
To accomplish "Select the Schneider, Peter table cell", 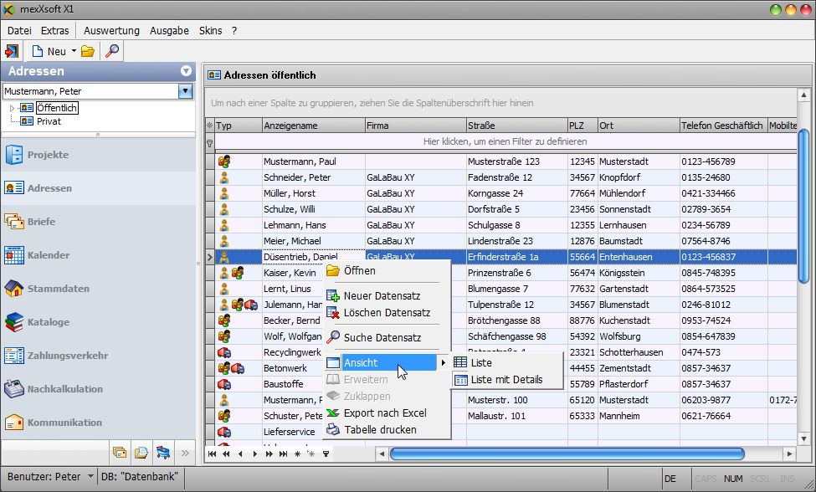I will 313,177.
